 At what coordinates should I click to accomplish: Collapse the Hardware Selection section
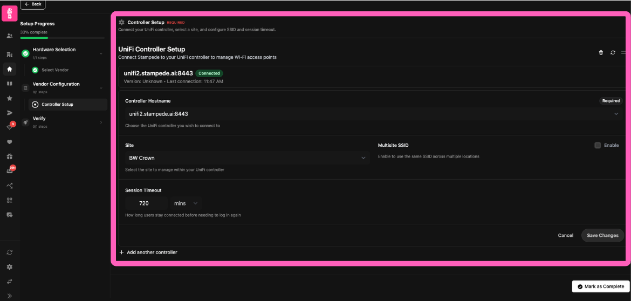tap(101, 53)
